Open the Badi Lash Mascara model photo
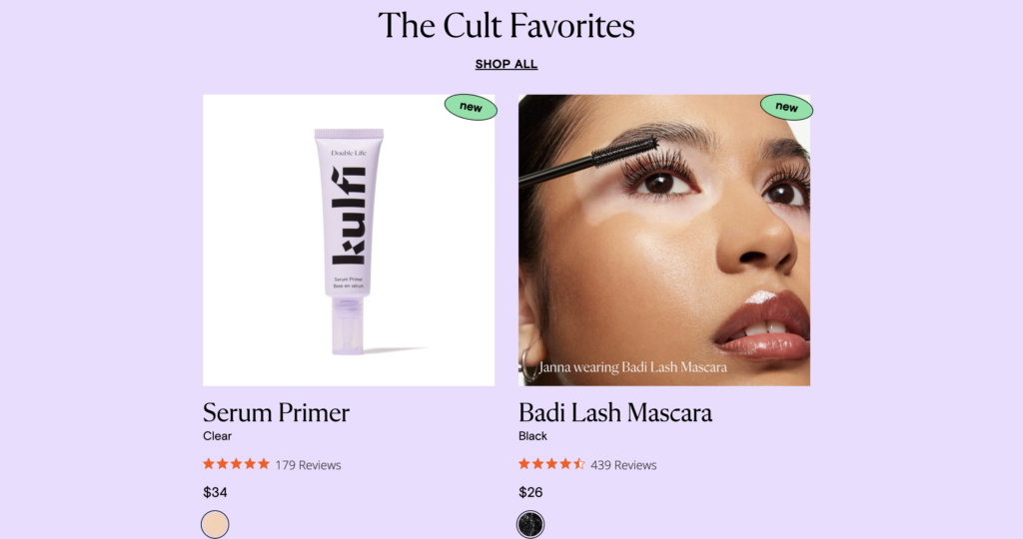The height and width of the screenshot is (539, 1023). click(x=664, y=240)
